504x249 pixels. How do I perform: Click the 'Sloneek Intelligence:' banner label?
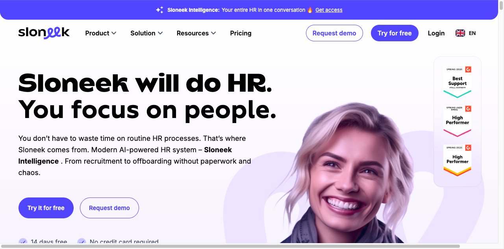point(193,10)
